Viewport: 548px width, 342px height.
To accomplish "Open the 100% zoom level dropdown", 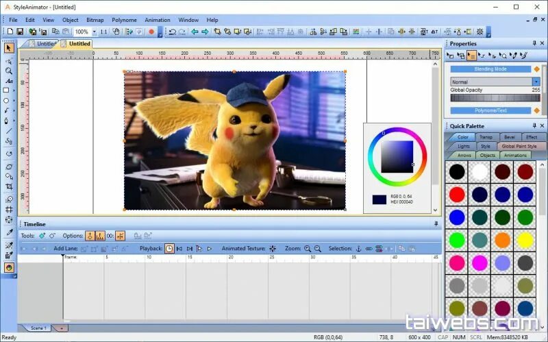I will point(94,32).
